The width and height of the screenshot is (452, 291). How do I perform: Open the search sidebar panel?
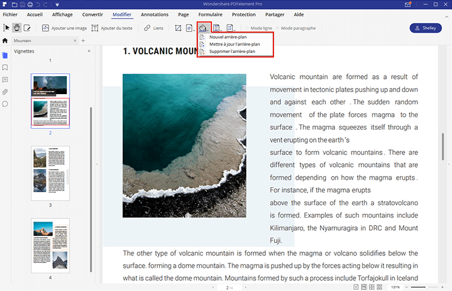pos(5,104)
